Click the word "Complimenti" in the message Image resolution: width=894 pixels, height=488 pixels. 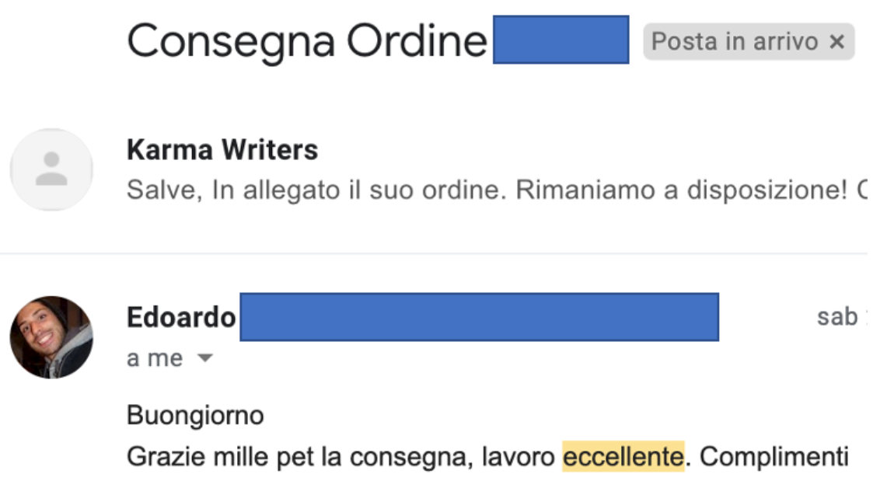(x=774, y=457)
